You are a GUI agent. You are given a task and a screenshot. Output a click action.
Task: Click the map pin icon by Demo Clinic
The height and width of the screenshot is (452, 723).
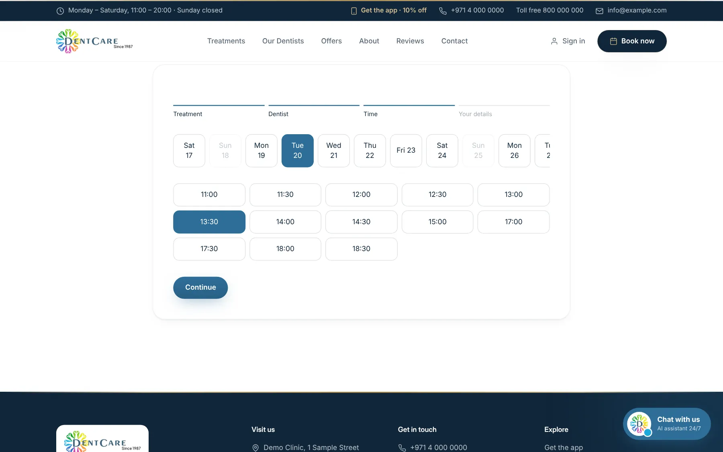click(x=255, y=448)
